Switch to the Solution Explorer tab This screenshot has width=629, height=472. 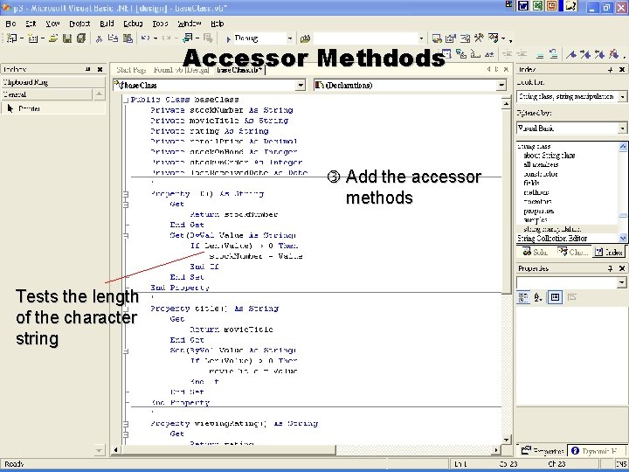[x=536, y=252]
